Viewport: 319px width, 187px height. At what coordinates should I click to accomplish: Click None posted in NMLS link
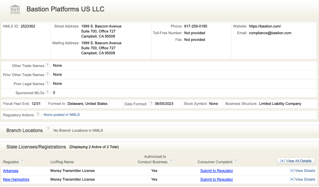(62, 115)
